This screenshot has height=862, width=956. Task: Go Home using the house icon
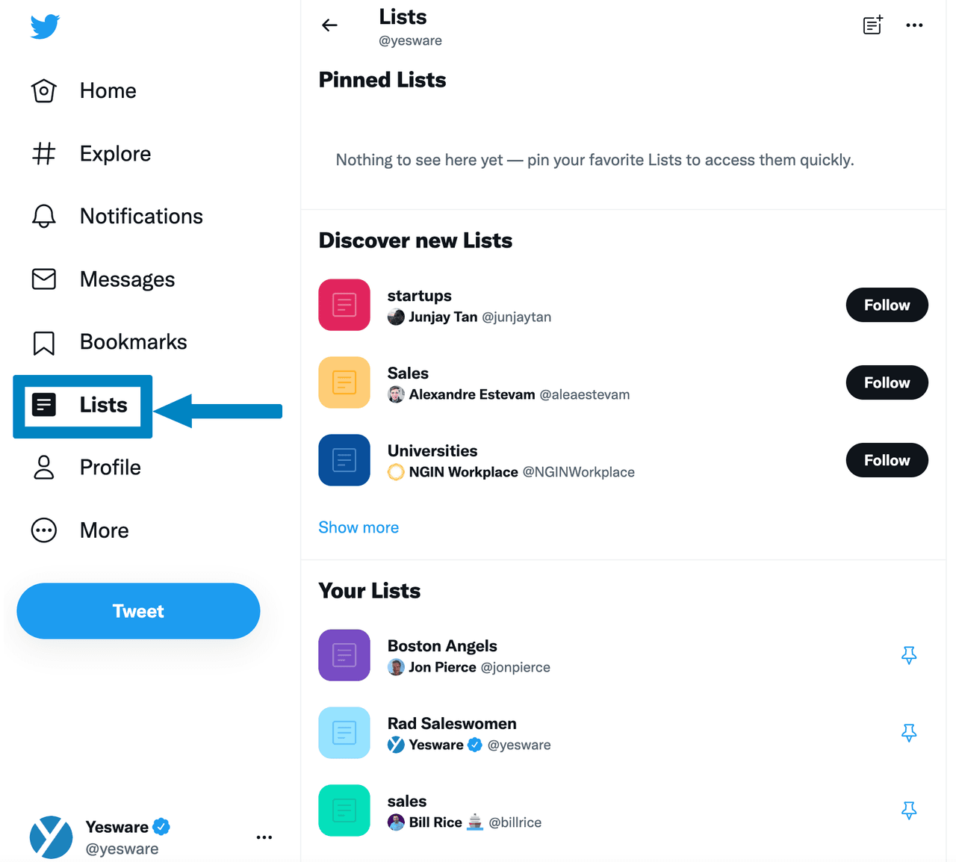click(x=43, y=90)
